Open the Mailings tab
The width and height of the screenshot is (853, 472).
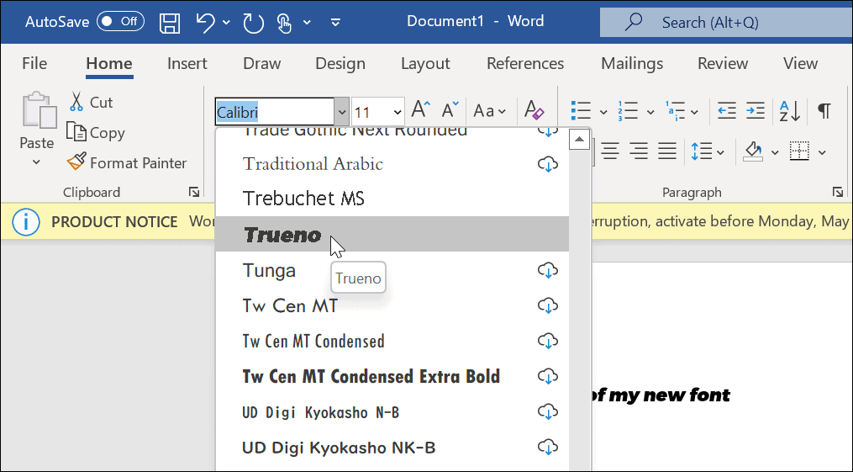[632, 64]
